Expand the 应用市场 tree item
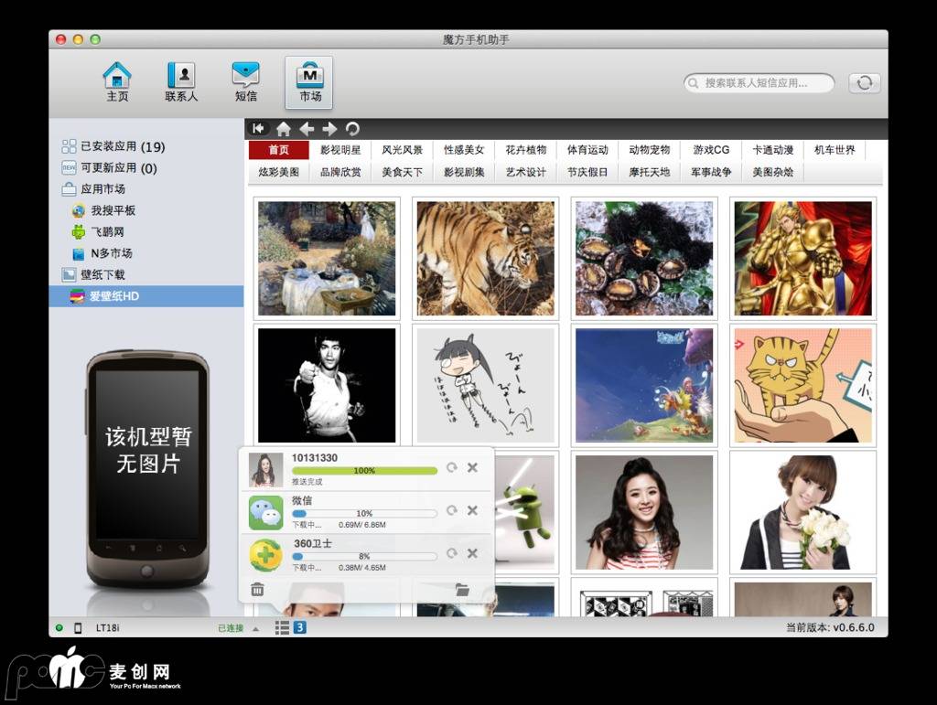This screenshot has width=937, height=705. pyautogui.click(x=102, y=189)
